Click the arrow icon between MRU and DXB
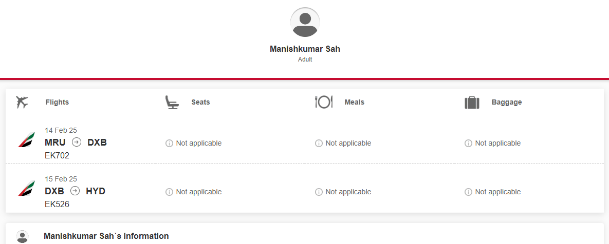The width and height of the screenshot is (609, 244). (77, 142)
